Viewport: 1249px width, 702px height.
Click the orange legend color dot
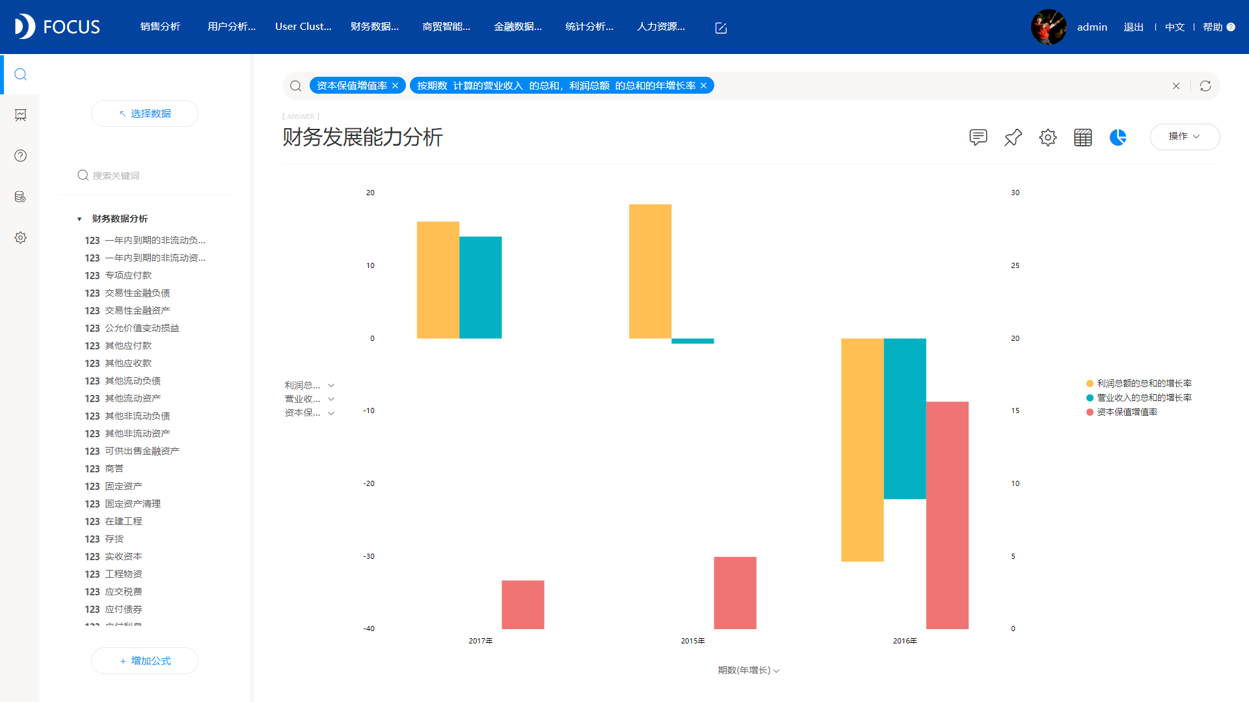point(1090,383)
